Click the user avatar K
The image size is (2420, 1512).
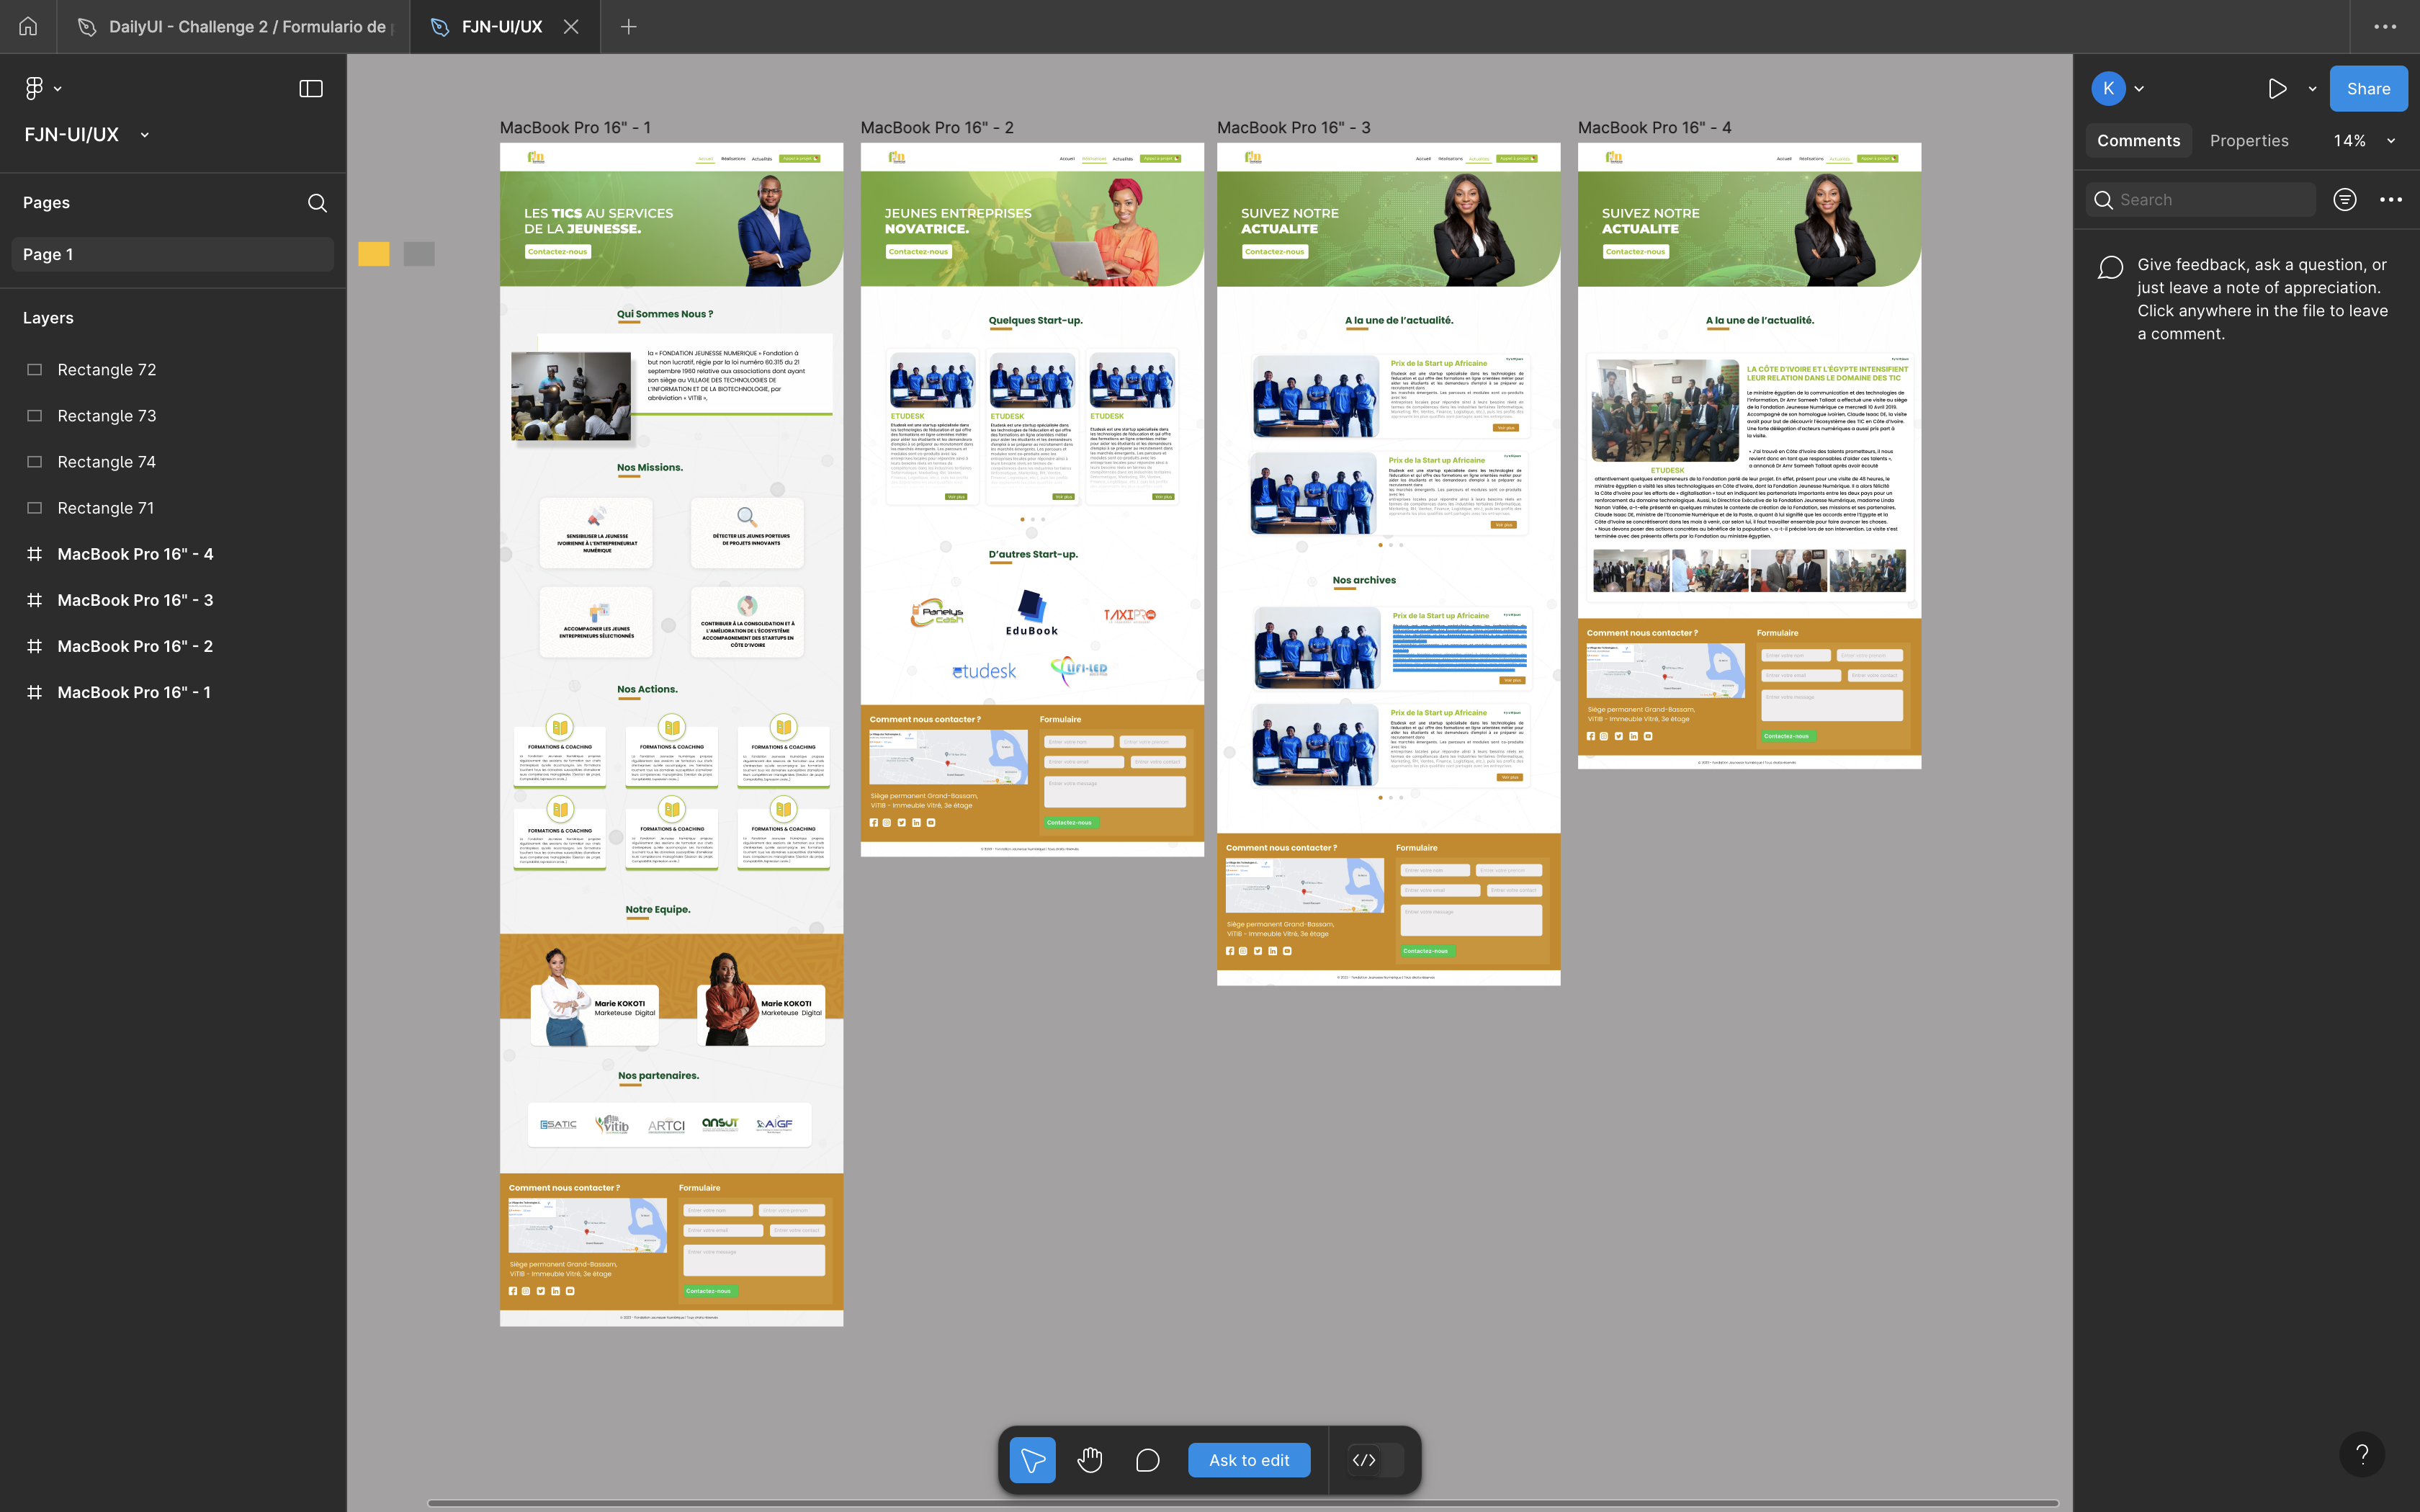(x=2108, y=89)
